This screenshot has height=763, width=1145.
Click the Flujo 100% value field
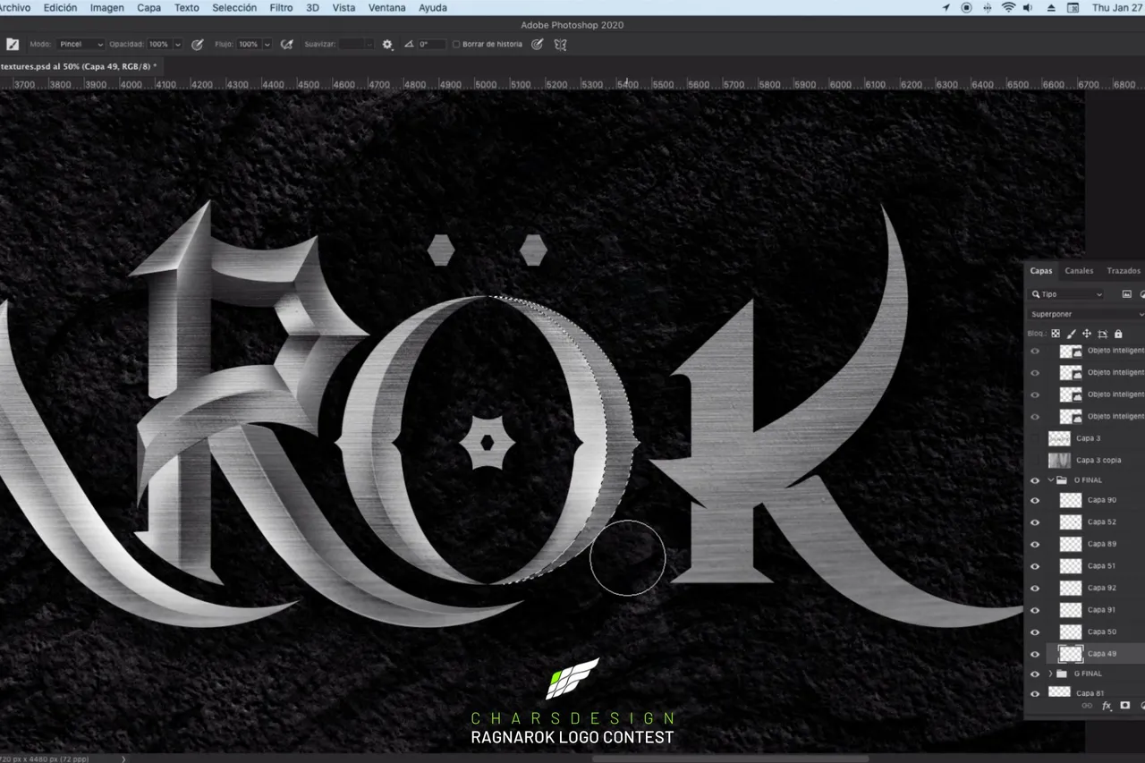click(x=248, y=44)
